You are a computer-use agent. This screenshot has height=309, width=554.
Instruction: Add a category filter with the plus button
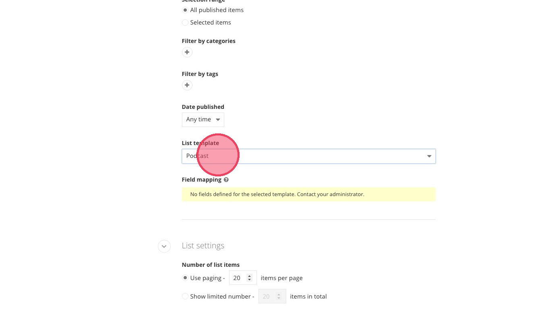(187, 52)
